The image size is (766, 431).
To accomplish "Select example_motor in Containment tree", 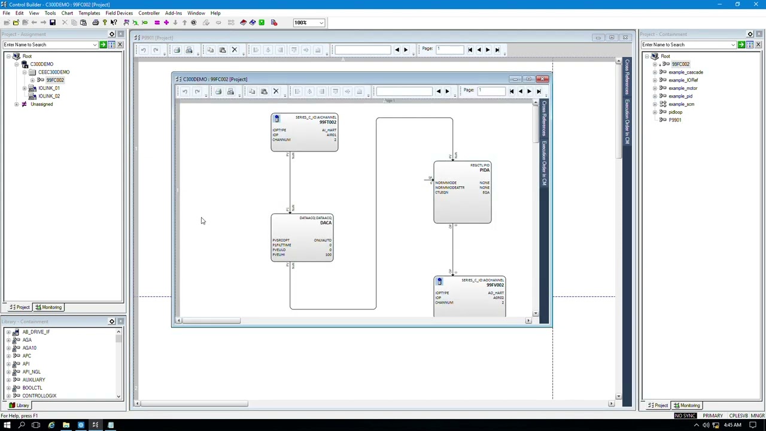I will (x=683, y=89).
